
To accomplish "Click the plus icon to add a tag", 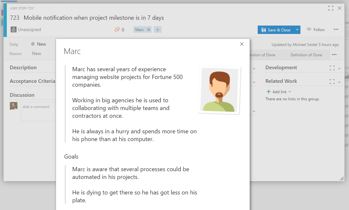I will [157, 29].
